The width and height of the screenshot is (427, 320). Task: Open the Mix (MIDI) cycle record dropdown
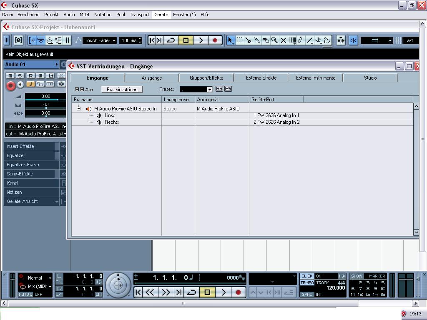(35, 286)
